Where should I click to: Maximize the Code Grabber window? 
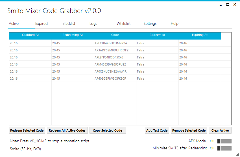228,5
